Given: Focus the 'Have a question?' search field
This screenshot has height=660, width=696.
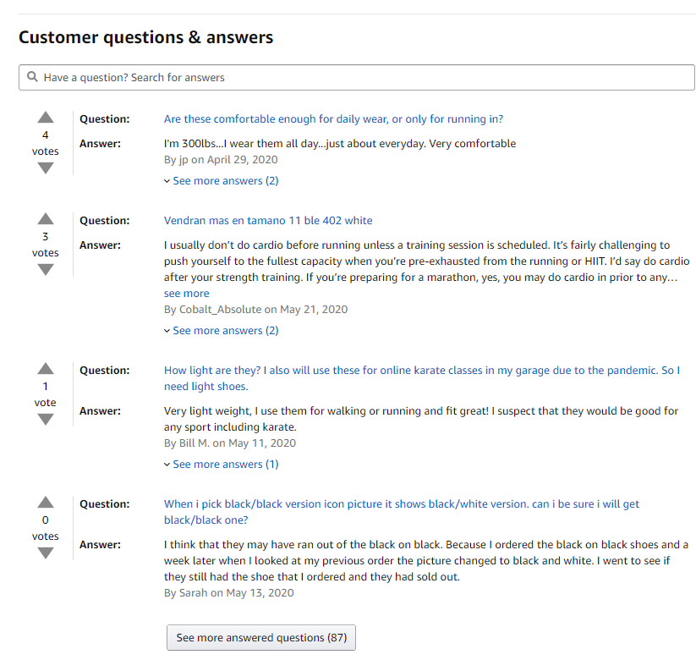Looking at the screenshot, I should [364, 77].
